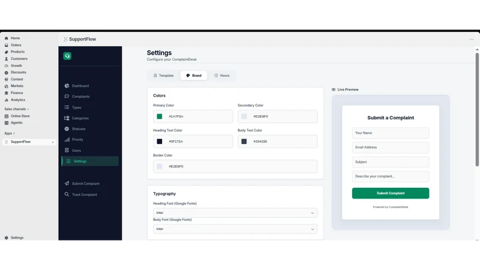Click the three-dots menu in the top right corner
The height and width of the screenshot is (270, 480).
tap(472, 39)
